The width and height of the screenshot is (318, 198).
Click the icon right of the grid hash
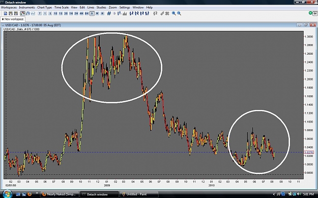(114, 14)
